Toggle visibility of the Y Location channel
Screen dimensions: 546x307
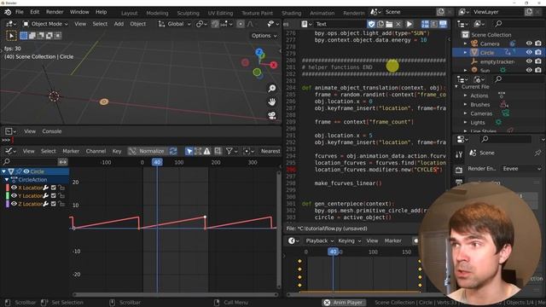coord(14,195)
